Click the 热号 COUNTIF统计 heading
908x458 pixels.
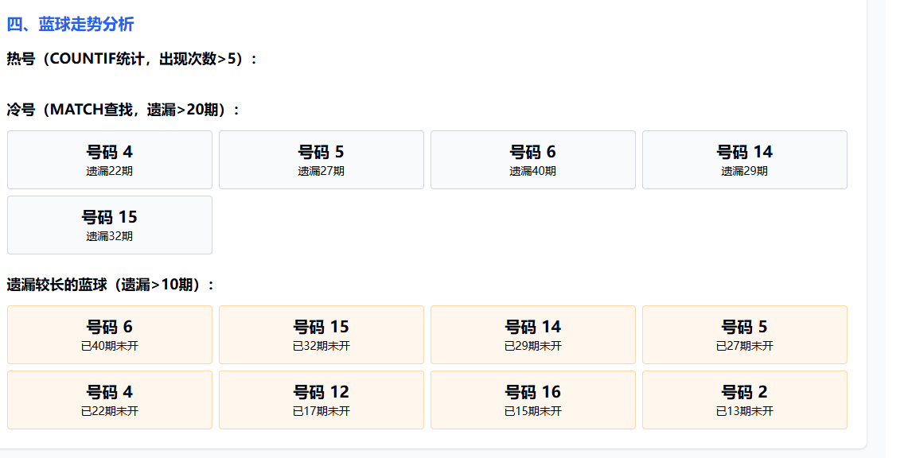[132, 59]
